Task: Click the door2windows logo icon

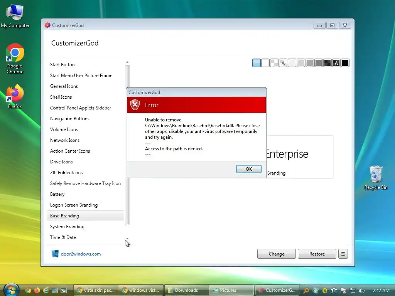Action: [55, 254]
